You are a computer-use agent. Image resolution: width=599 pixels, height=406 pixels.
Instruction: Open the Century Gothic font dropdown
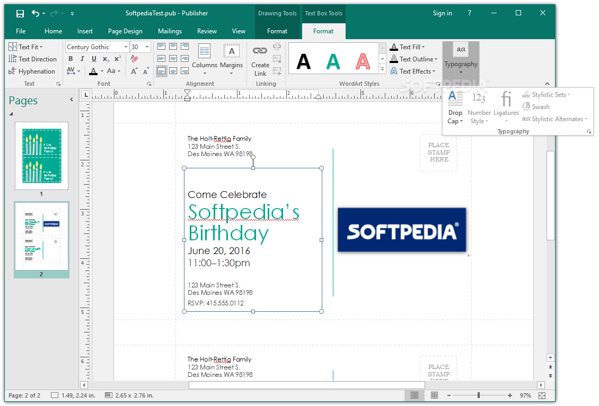[x=126, y=47]
